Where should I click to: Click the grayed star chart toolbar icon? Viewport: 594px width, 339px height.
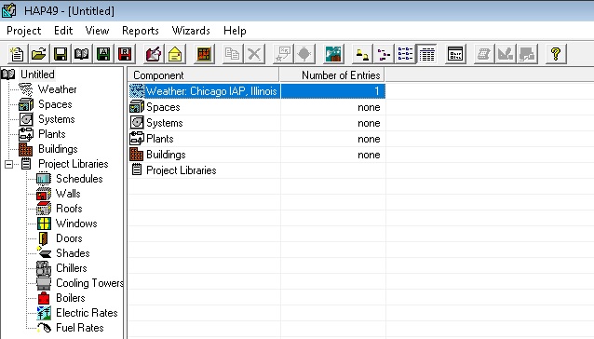(283, 54)
